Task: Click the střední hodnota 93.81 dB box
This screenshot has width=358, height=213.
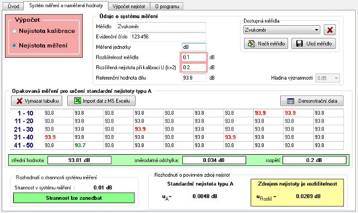Action: pos(79,160)
